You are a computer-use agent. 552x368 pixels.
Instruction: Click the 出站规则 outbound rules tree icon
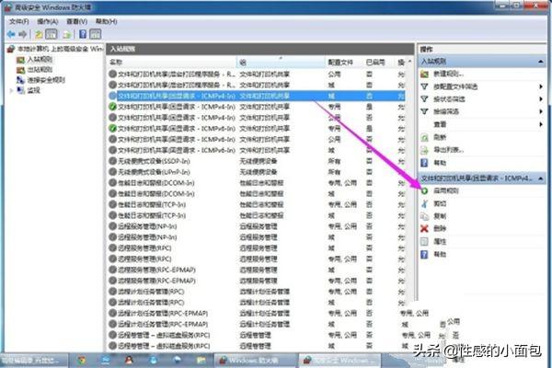click(21, 70)
